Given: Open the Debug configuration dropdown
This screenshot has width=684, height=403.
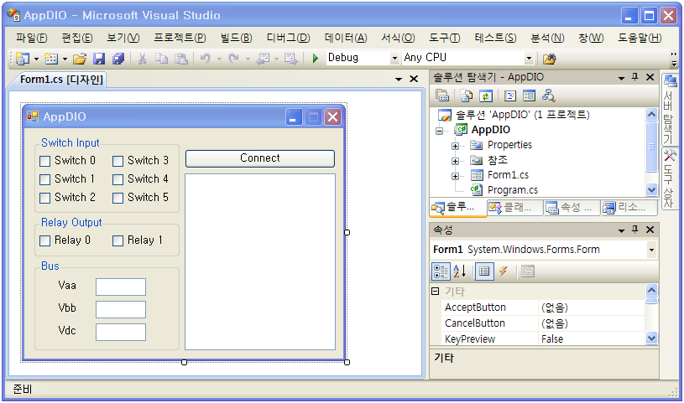Looking at the screenshot, I should pos(394,58).
